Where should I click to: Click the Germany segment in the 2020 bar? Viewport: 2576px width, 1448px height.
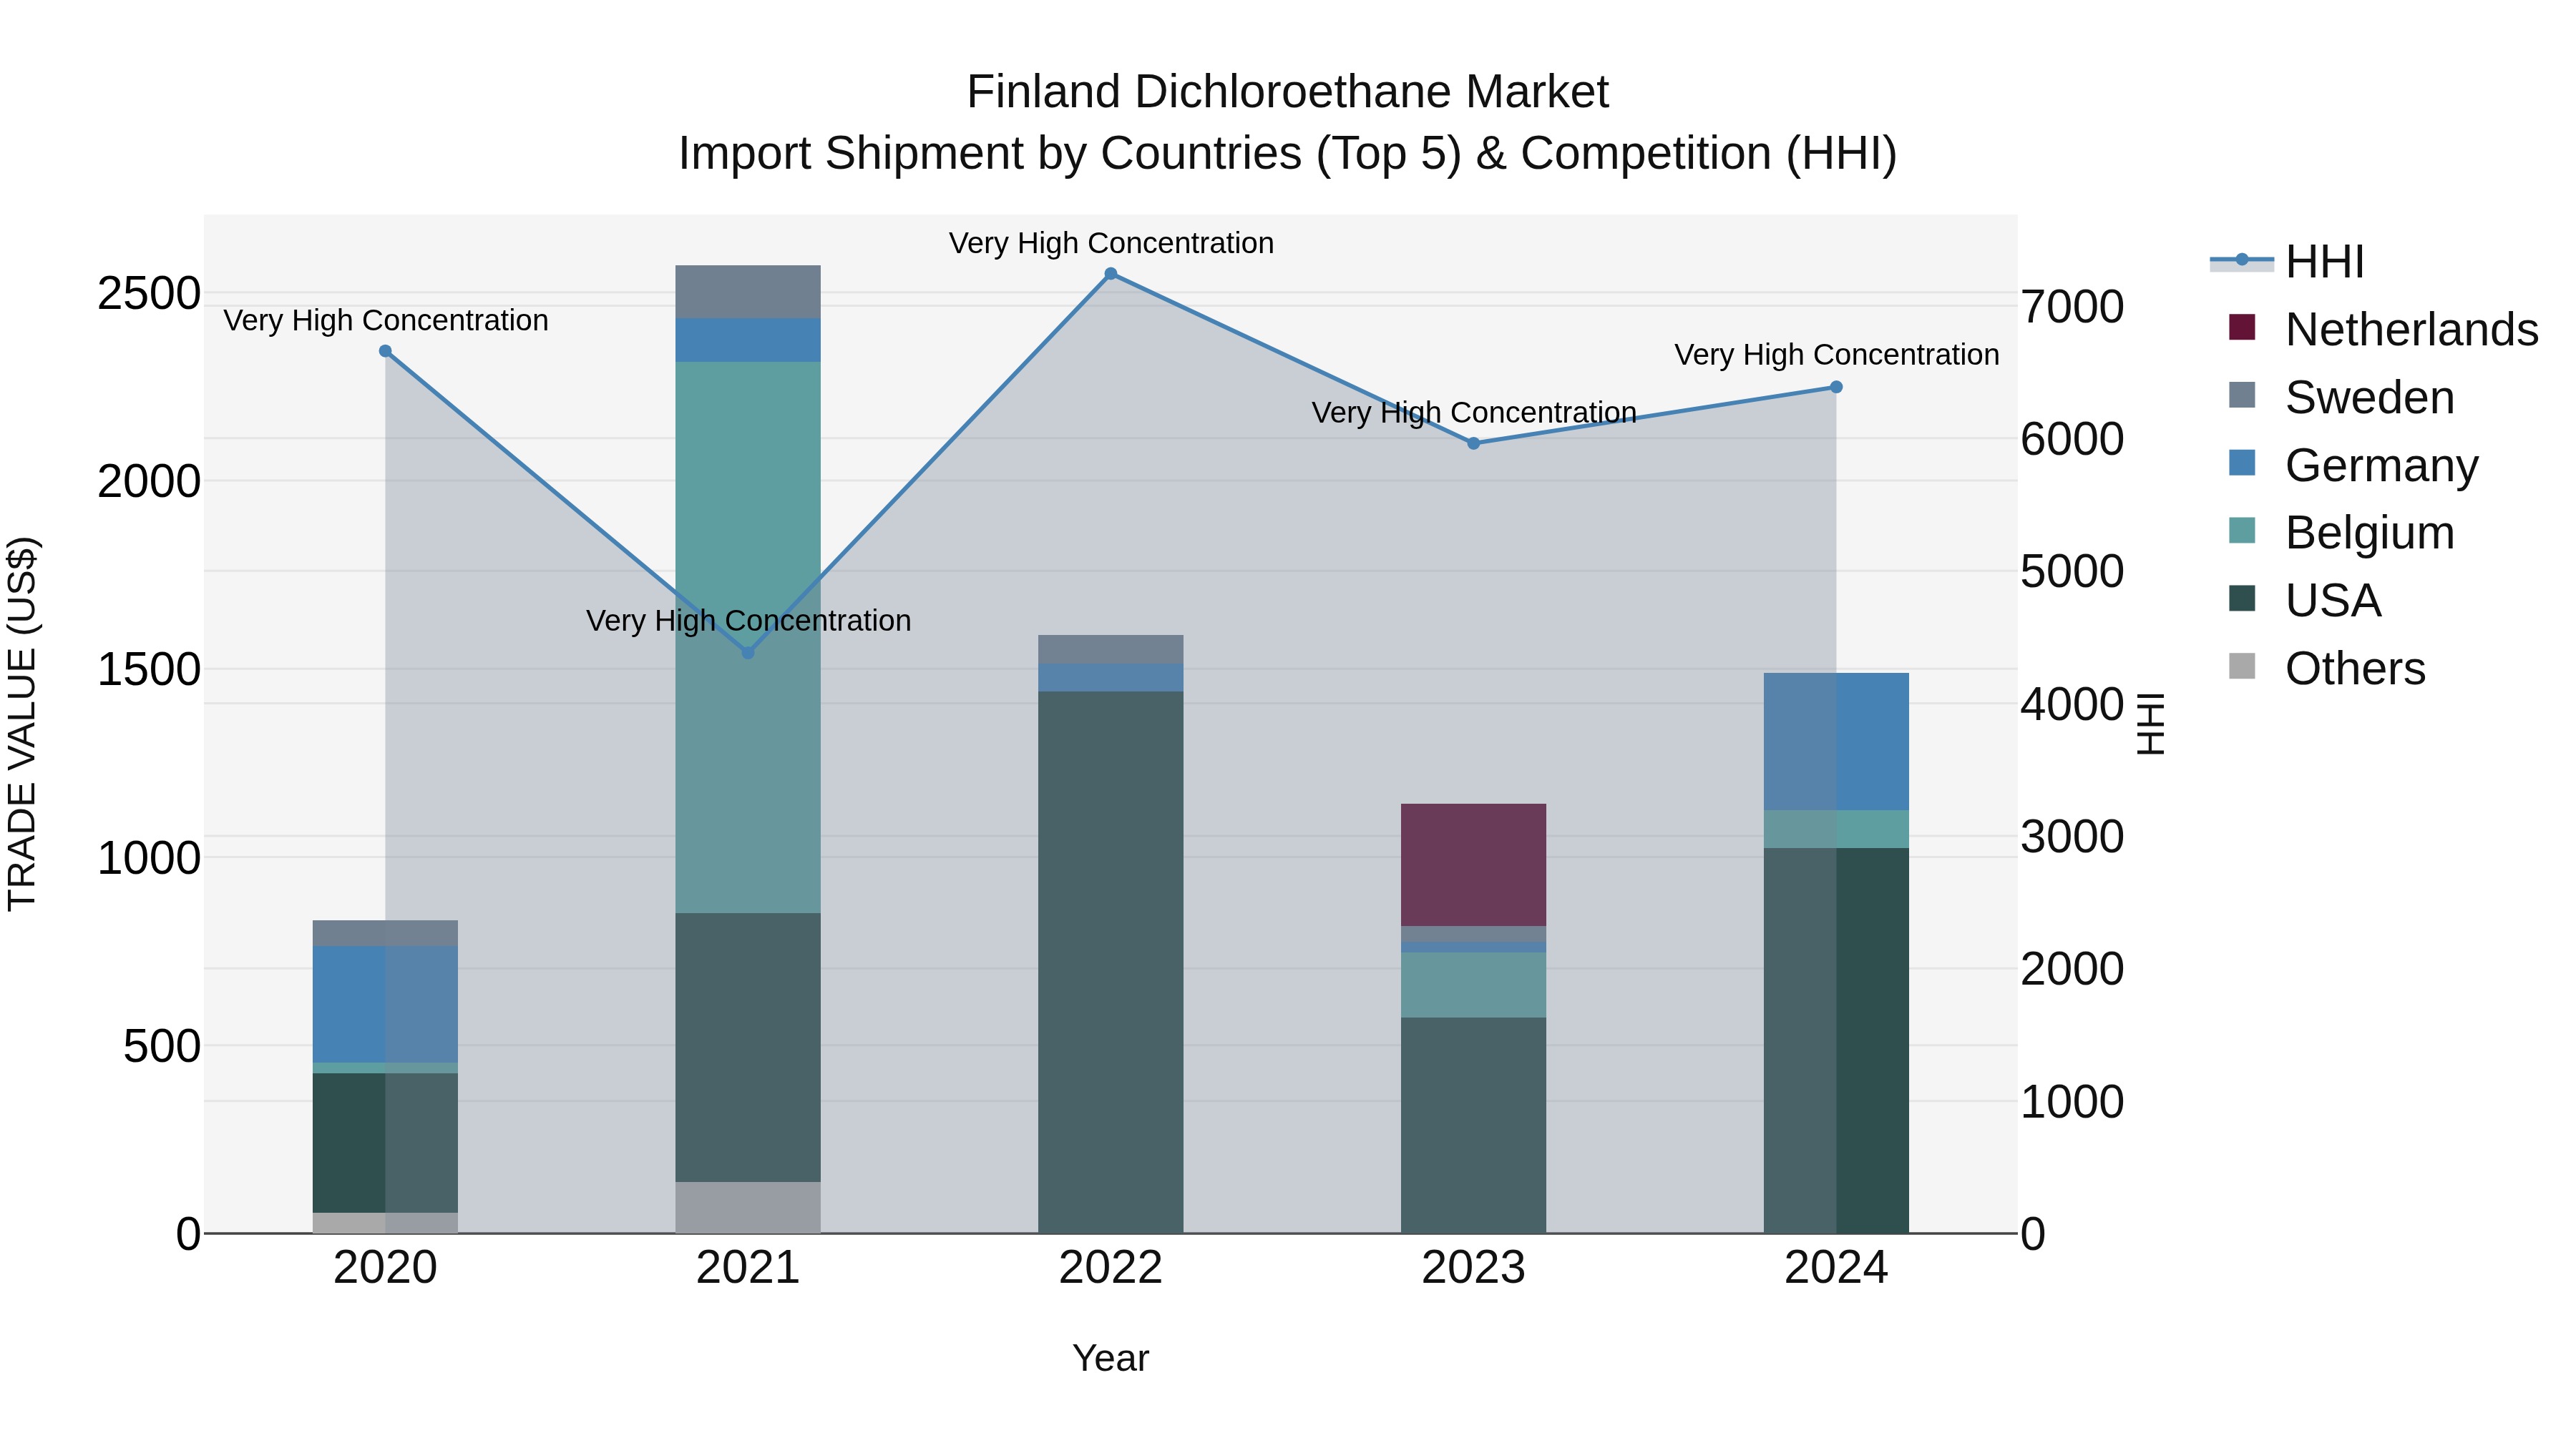[x=385, y=1003]
